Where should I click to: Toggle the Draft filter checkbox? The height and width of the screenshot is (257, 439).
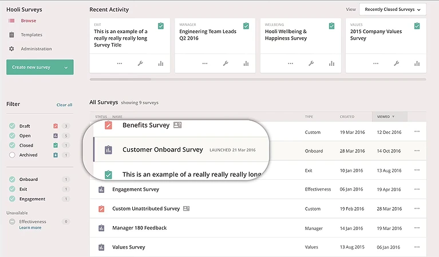(x=12, y=126)
